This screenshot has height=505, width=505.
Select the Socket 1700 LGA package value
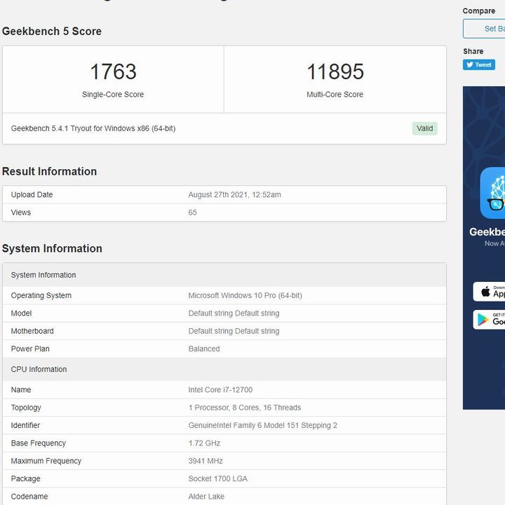tap(217, 479)
